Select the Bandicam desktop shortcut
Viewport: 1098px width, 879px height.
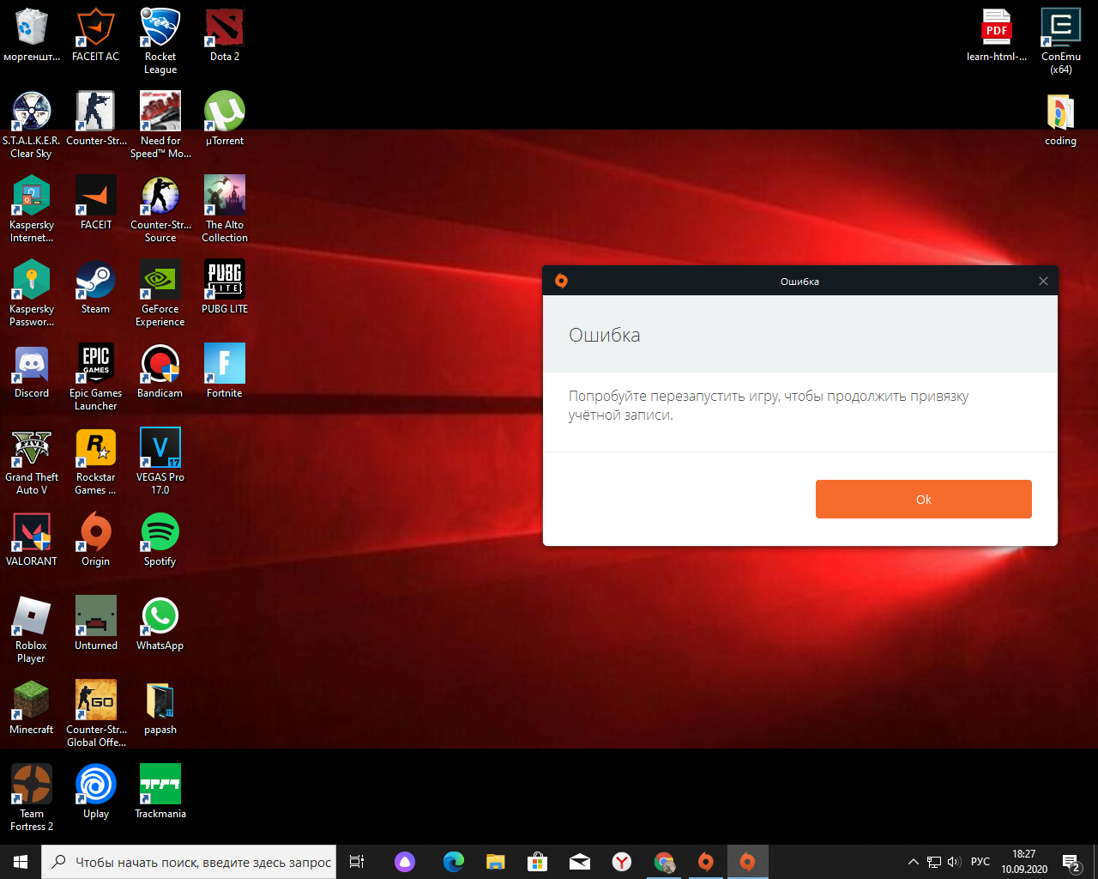pyautogui.click(x=160, y=372)
